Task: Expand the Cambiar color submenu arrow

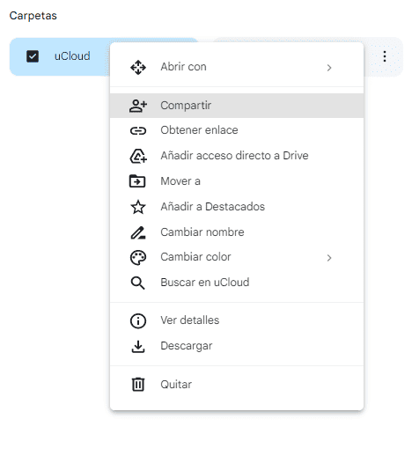Action: pos(329,258)
